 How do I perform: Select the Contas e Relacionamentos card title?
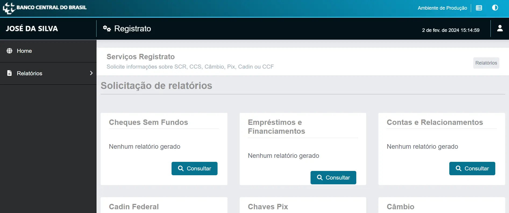click(x=435, y=122)
